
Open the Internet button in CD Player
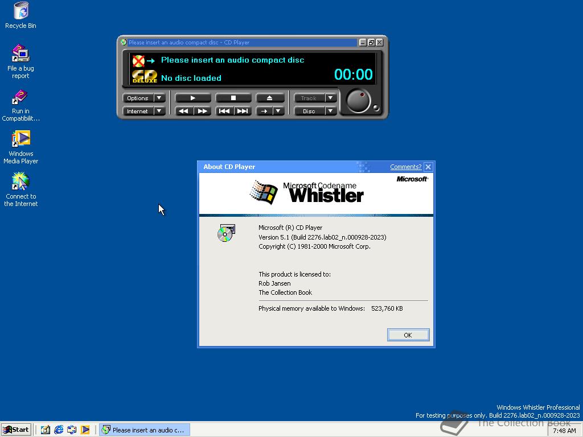[x=138, y=111]
